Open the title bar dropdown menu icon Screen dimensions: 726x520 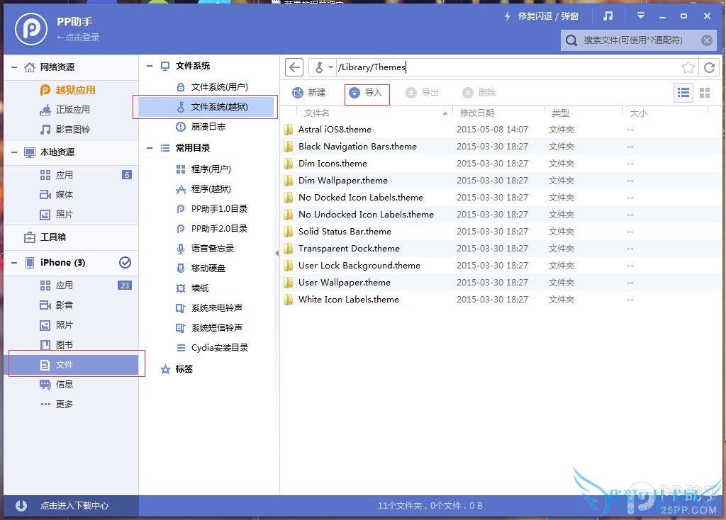click(x=641, y=16)
